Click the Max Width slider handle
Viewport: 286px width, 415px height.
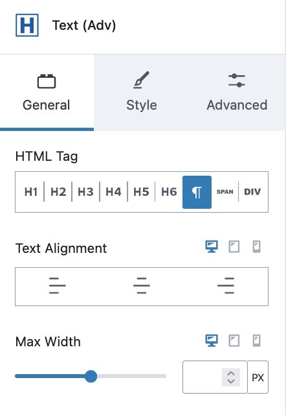tap(91, 376)
